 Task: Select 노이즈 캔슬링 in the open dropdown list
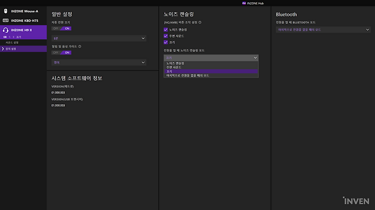pos(211,63)
